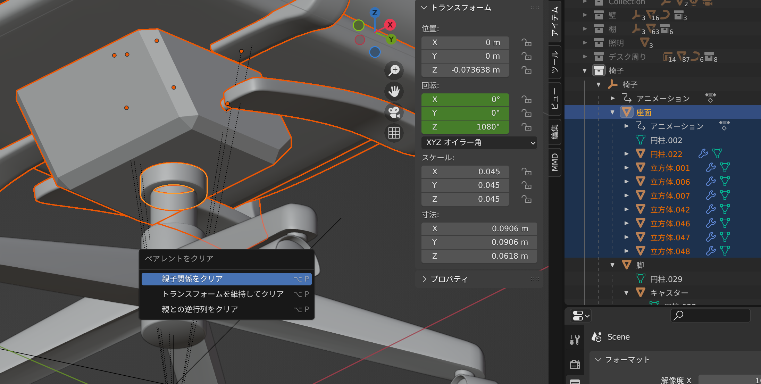The image size is (761, 384).
Task: Click the viewport zoom magnifier icon
Action: click(394, 70)
